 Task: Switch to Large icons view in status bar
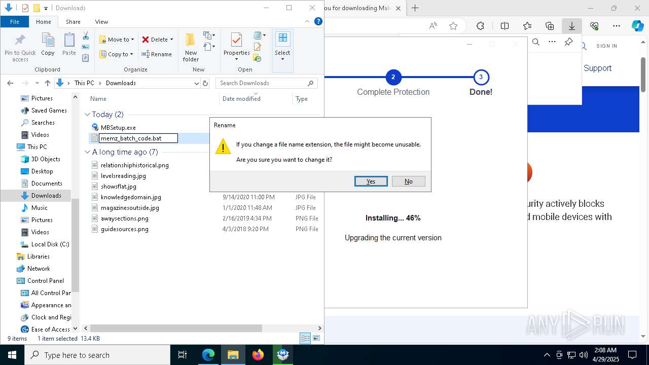tap(316, 338)
